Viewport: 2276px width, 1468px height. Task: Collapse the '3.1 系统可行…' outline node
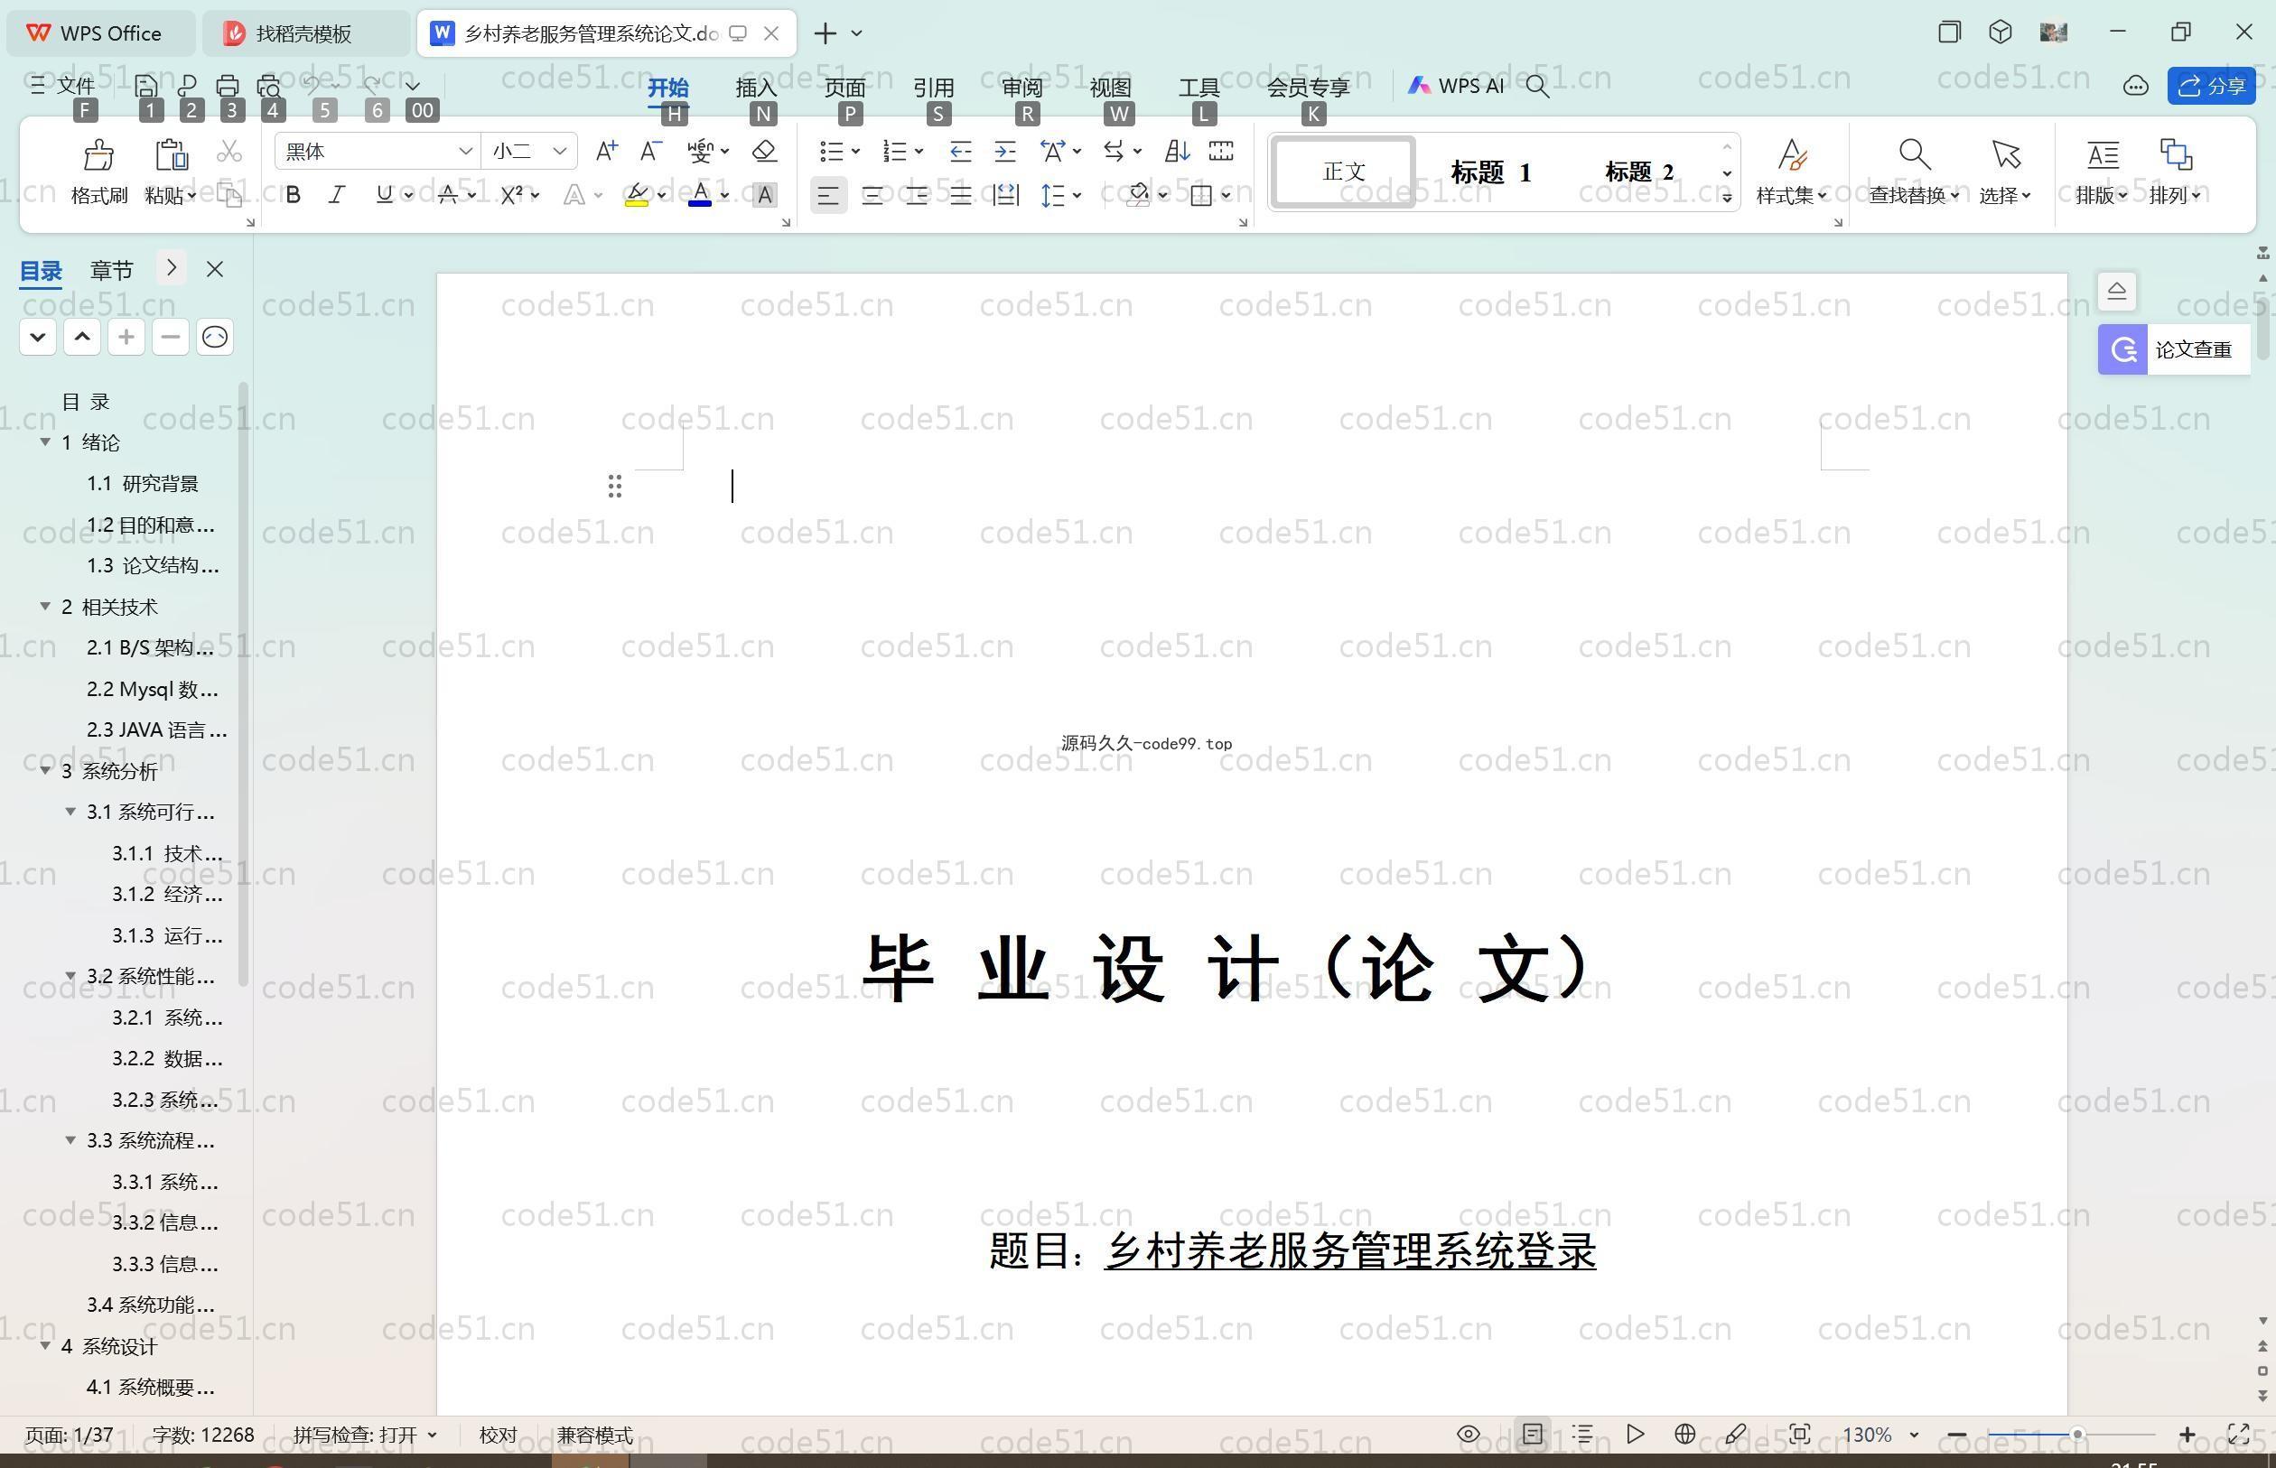[70, 813]
